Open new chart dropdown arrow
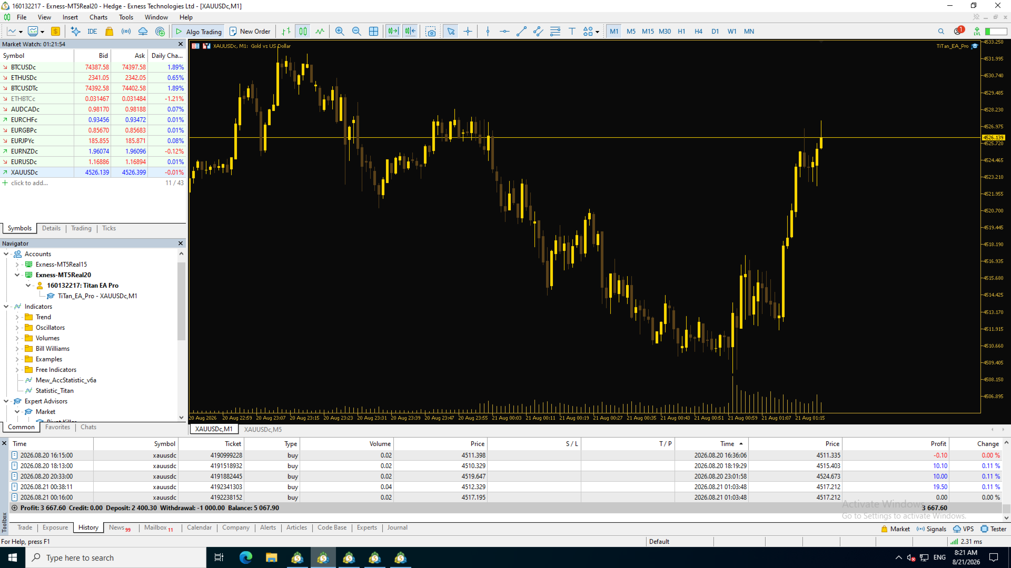 [21, 32]
